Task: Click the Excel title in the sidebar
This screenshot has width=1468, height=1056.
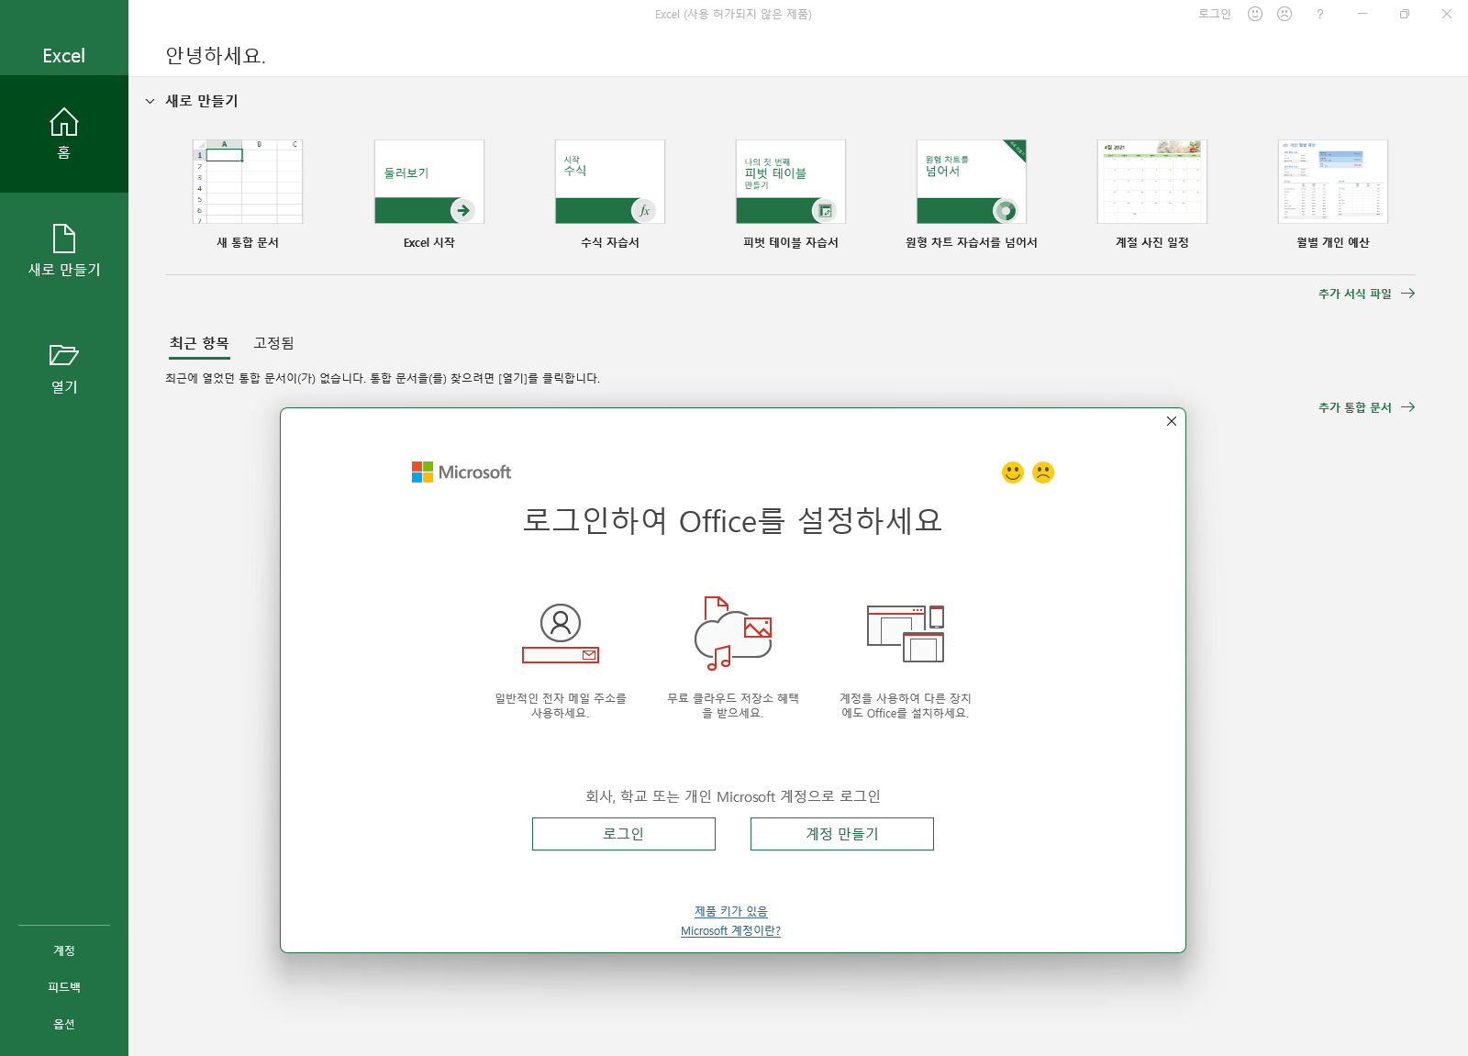Action: tap(64, 56)
